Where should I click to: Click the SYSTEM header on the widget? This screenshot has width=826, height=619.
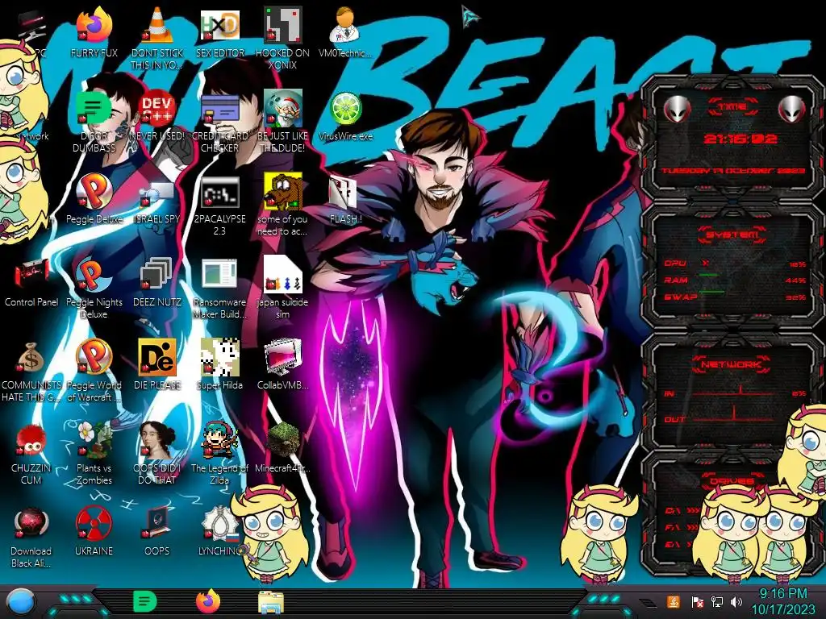point(732,235)
